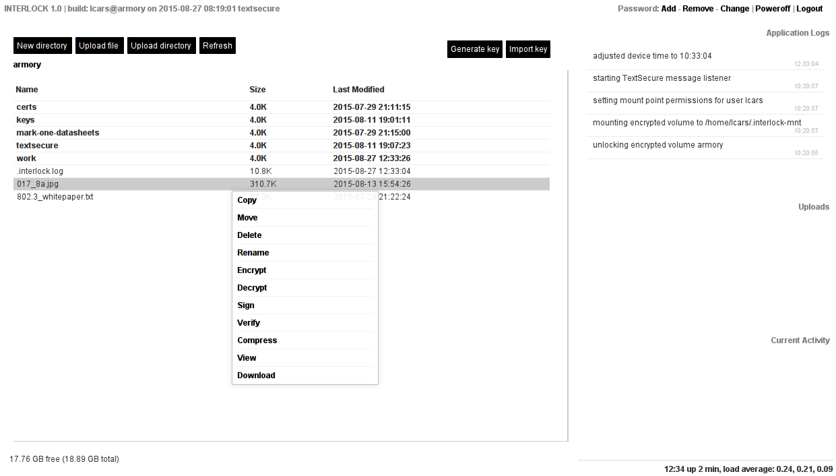Open the textsecure folder
Viewport: 836px width, 476px height.
click(x=37, y=145)
